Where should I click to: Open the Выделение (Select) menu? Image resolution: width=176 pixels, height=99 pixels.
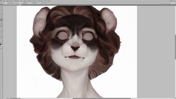coord(29,1)
